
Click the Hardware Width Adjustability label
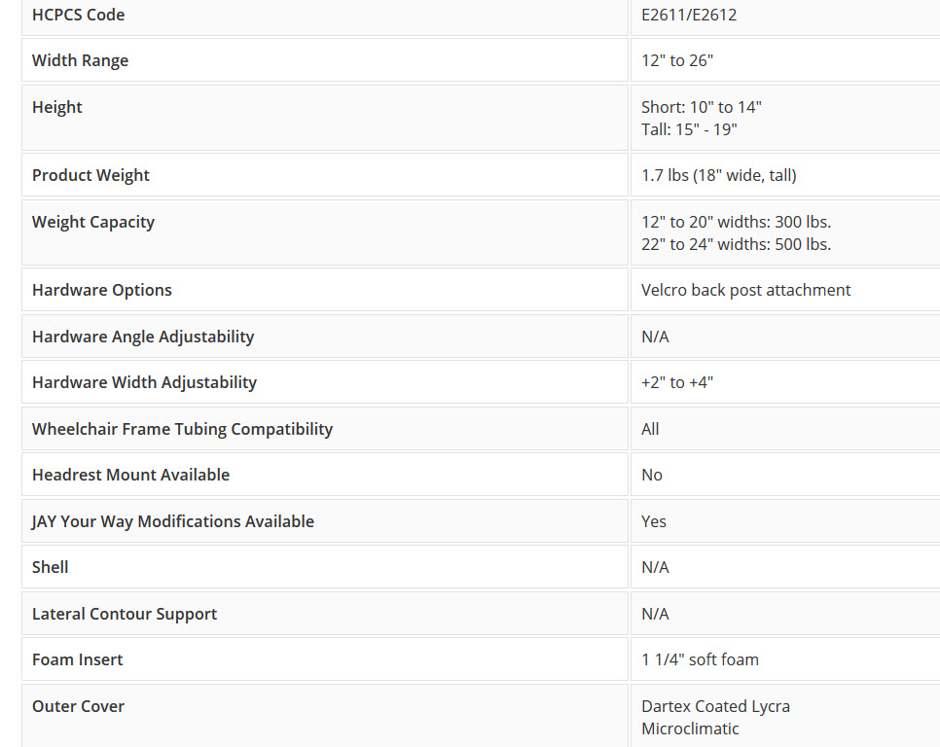pyautogui.click(x=144, y=382)
